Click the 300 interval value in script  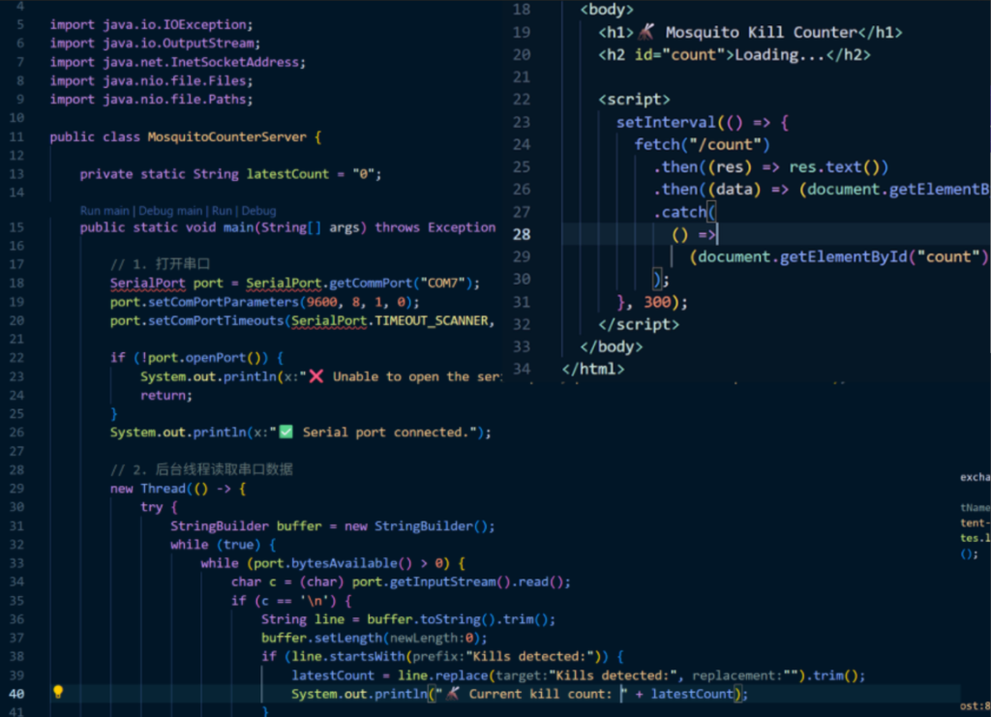click(x=657, y=302)
